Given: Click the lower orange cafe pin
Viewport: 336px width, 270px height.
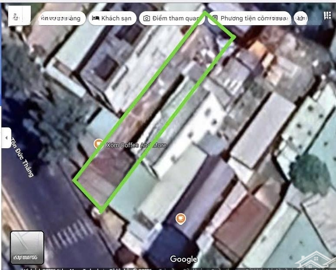Looking at the screenshot, I should click(180, 218).
